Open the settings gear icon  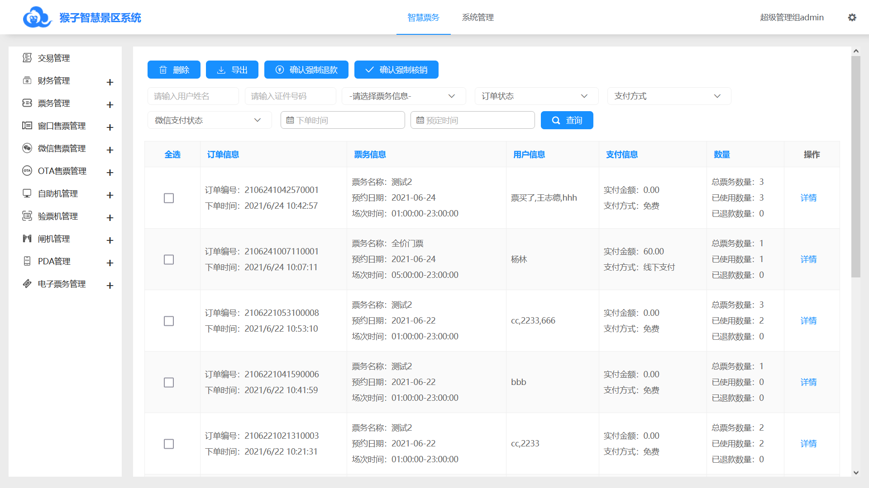click(852, 17)
